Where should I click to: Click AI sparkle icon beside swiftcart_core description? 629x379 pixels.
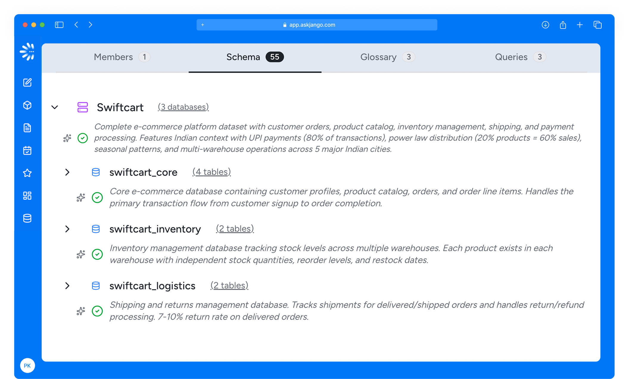coord(81,198)
